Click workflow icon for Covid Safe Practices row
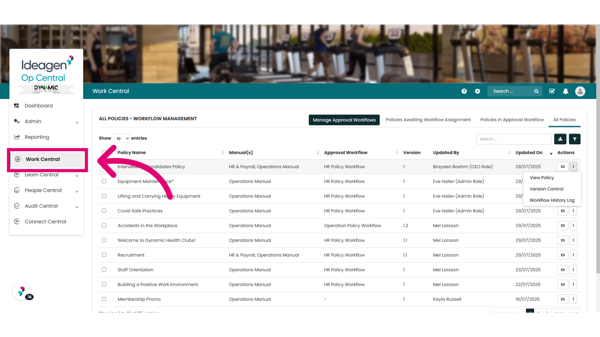 tap(562, 211)
